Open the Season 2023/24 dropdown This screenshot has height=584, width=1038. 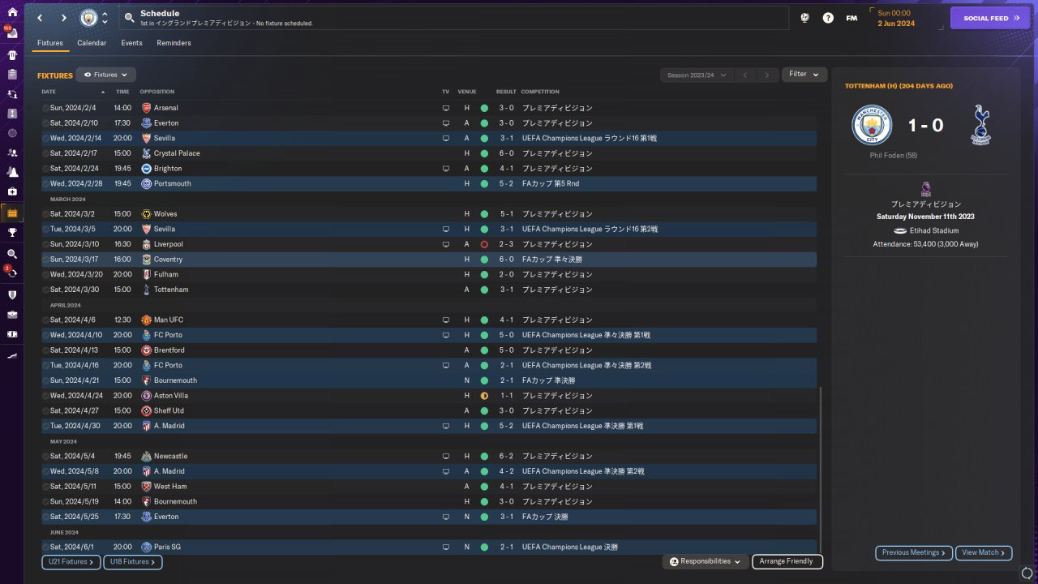[696, 75]
